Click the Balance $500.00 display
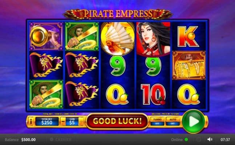The image size is (235, 145). 20,140
